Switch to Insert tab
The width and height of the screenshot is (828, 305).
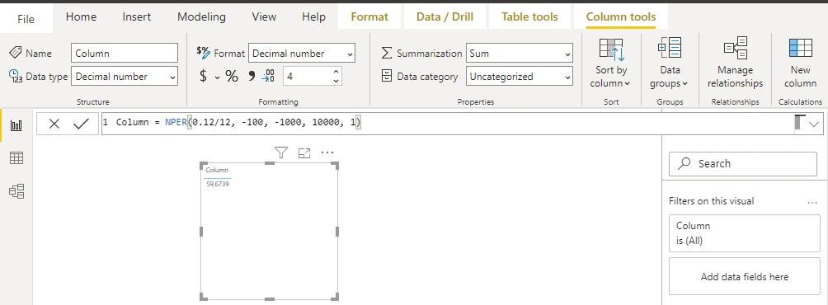click(137, 16)
